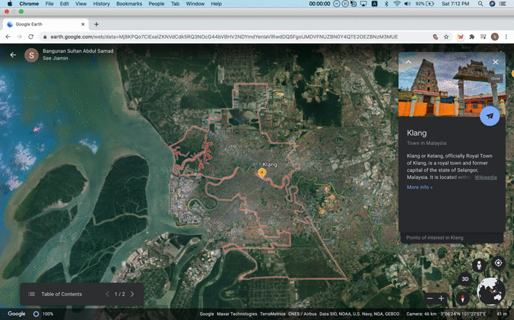Image resolution: width=514 pixels, height=320 pixels.
Task: Open the Chrome three-dot menu
Action: point(506,37)
